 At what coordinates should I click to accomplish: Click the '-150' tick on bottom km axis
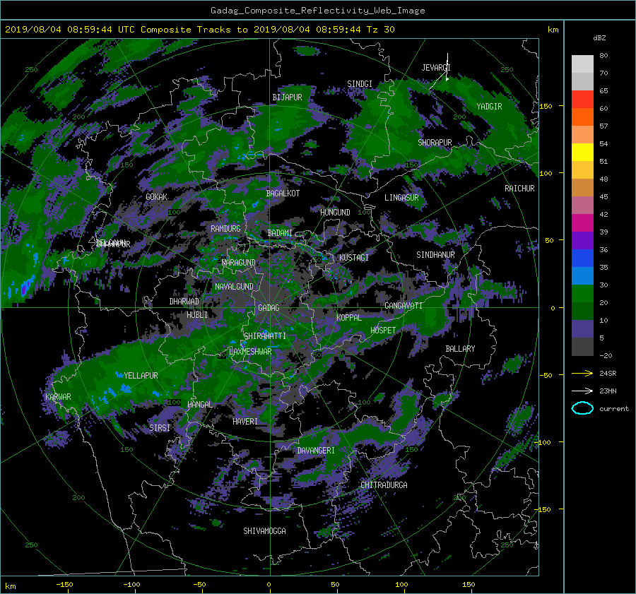tap(64, 584)
